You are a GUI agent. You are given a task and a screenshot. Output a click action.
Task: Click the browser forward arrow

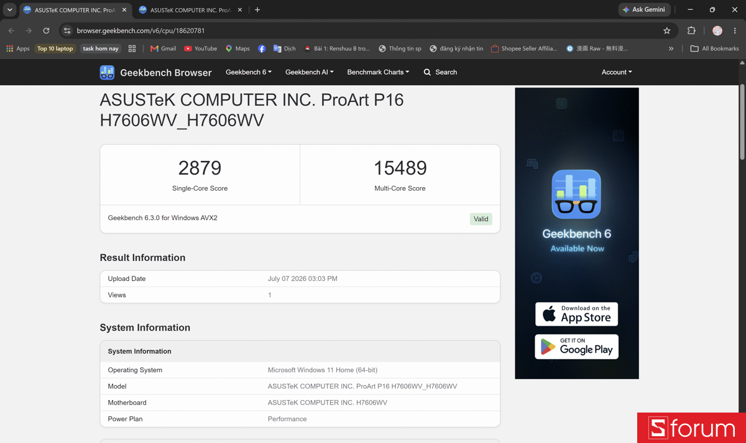[29, 30]
